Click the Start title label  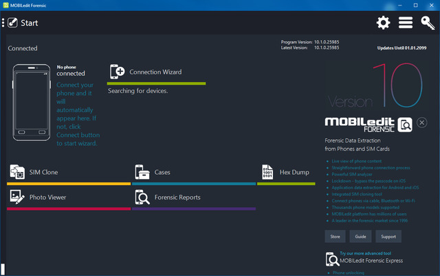coord(30,23)
